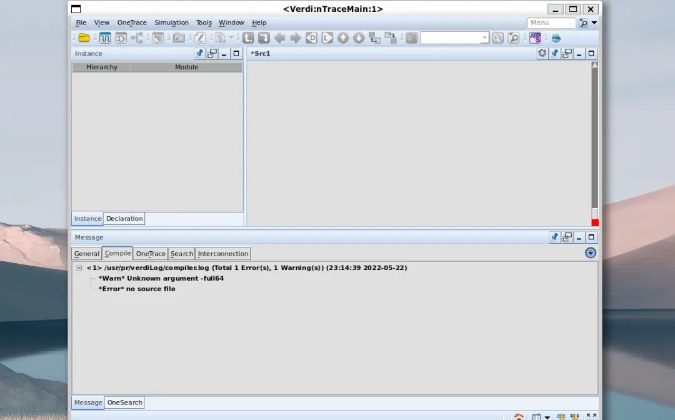Click the menu search magnifier icon
Image resolution: width=675 pixels, height=420 pixels.
(x=583, y=22)
